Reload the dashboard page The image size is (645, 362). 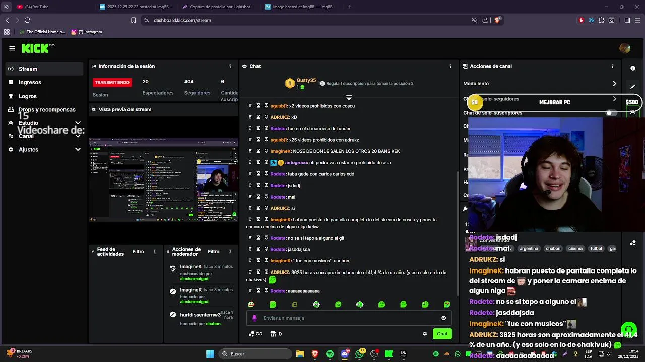(27, 20)
